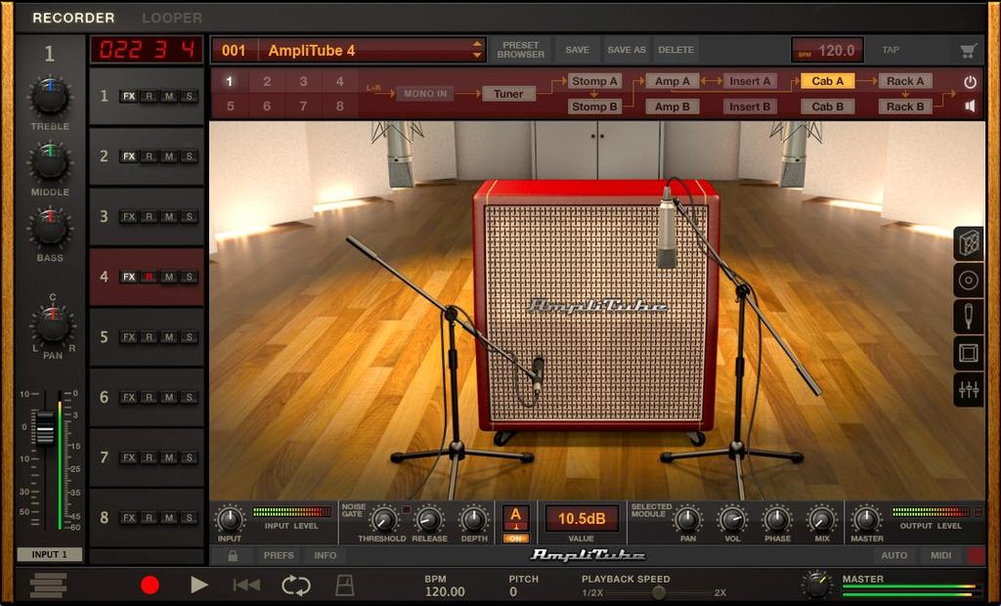This screenshot has height=606, width=1001.
Task: Switch to the LOOPER tab
Action: coord(172,17)
